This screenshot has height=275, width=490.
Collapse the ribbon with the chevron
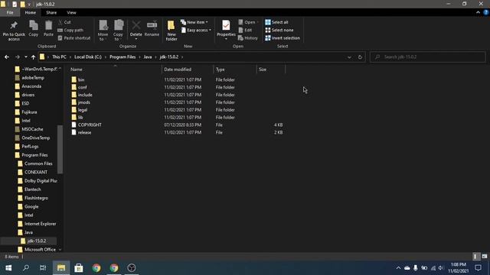tap(478, 12)
